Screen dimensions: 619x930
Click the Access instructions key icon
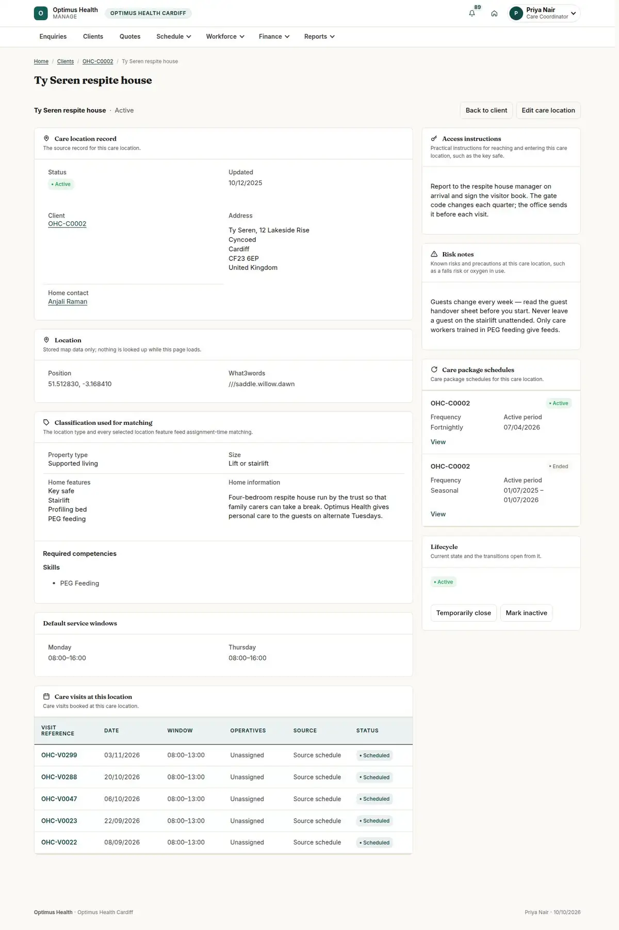coord(434,139)
